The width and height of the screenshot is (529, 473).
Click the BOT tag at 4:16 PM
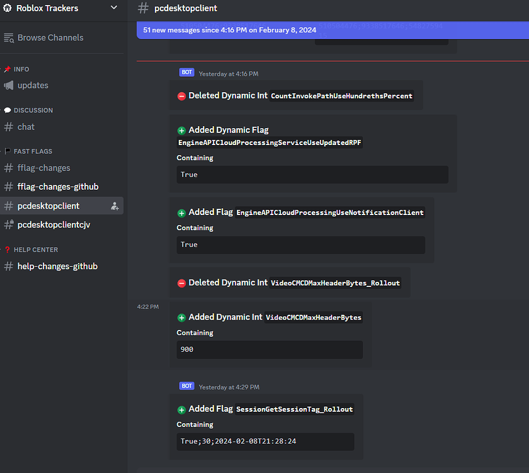coord(186,73)
